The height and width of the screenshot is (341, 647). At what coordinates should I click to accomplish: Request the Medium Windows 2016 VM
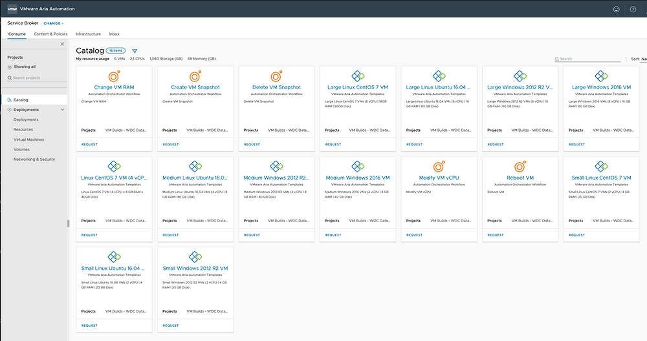pyautogui.click(x=333, y=235)
